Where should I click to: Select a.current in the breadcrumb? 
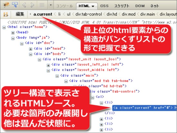point(43,14)
